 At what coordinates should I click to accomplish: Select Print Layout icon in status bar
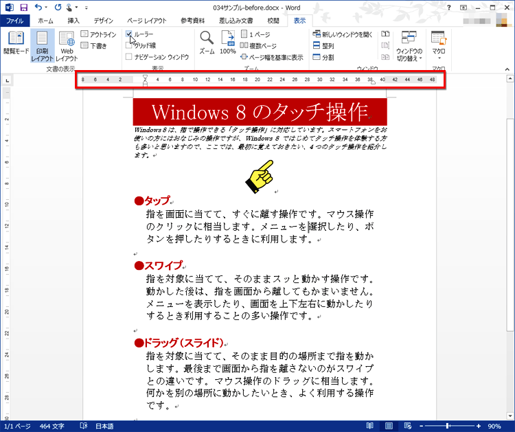coord(389,426)
